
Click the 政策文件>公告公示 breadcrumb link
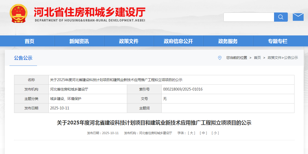[x=283, y=58]
